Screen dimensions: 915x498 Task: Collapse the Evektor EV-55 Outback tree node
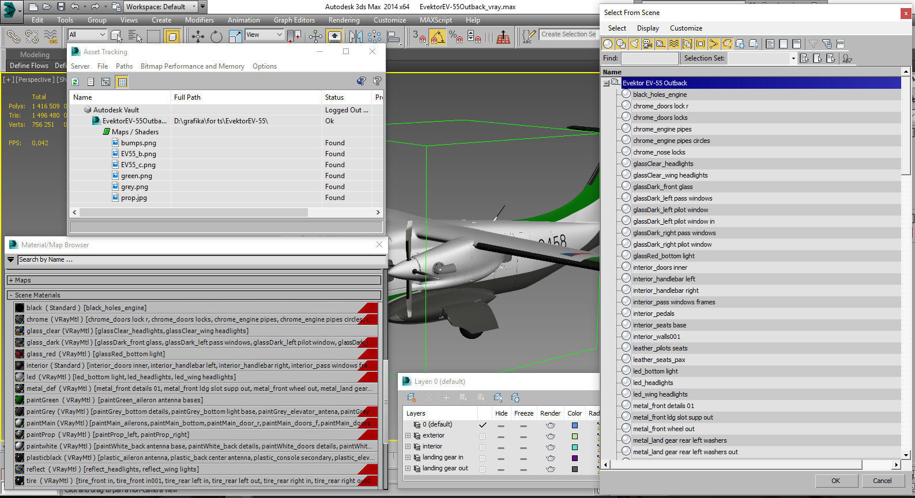607,84
